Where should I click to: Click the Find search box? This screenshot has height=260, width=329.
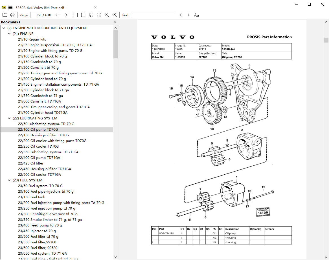[153, 15]
